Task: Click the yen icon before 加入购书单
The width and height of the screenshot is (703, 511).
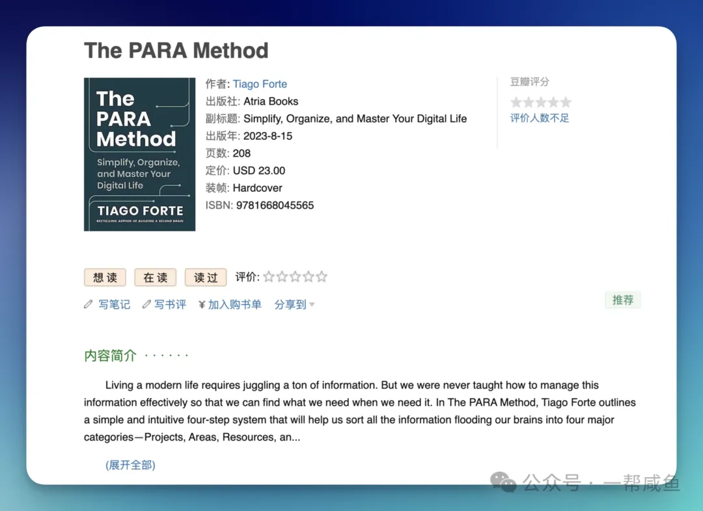Action: tap(202, 304)
